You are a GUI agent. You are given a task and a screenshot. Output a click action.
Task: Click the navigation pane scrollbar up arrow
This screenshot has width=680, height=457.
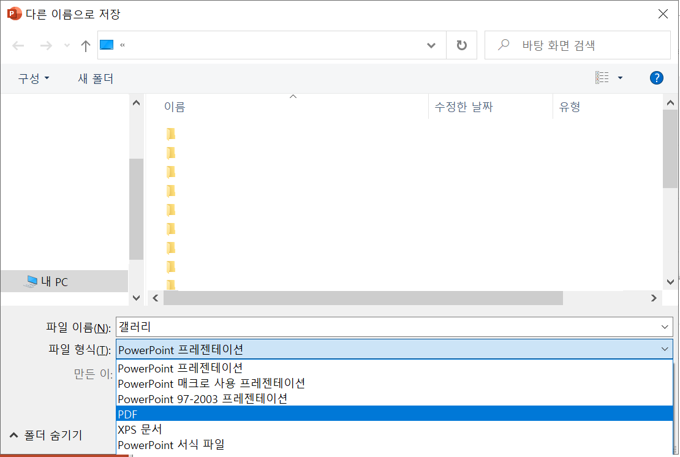[136, 103]
